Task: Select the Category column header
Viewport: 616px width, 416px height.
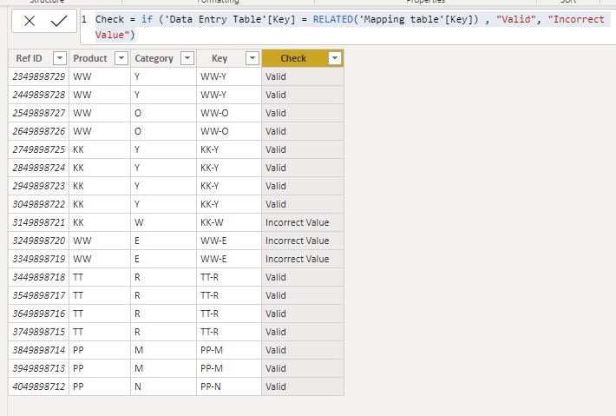Action: [163, 58]
